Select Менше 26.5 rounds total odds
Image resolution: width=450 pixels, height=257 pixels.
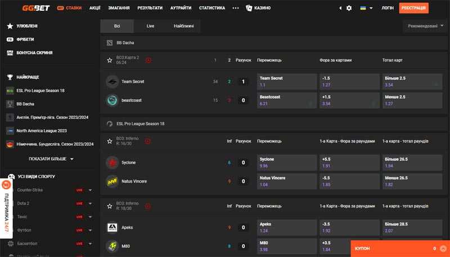[x=412, y=181]
